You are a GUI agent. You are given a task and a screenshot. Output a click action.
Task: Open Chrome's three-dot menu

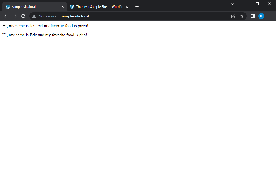tap(270, 16)
